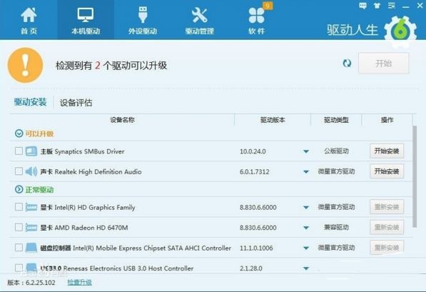The image size is (426, 292).
Task: Click the graphics card icon for AMD Radeon
Action: click(x=31, y=227)
